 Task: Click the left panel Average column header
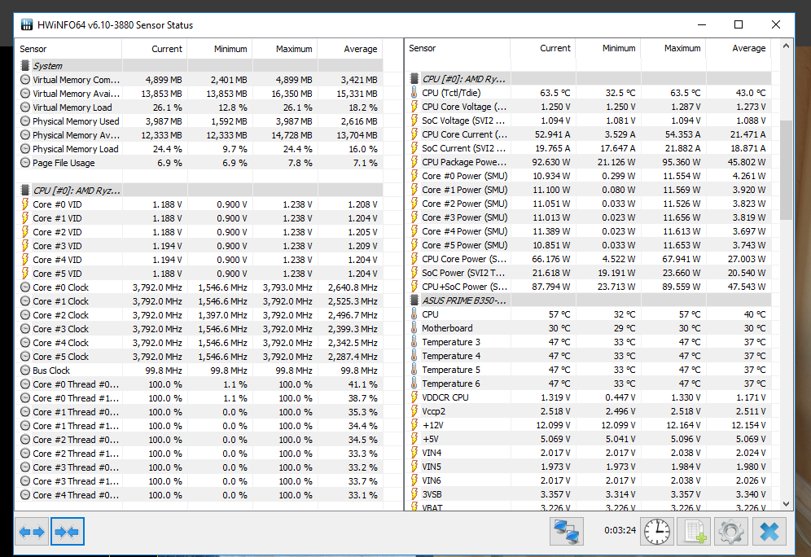[x=350, y=49]
